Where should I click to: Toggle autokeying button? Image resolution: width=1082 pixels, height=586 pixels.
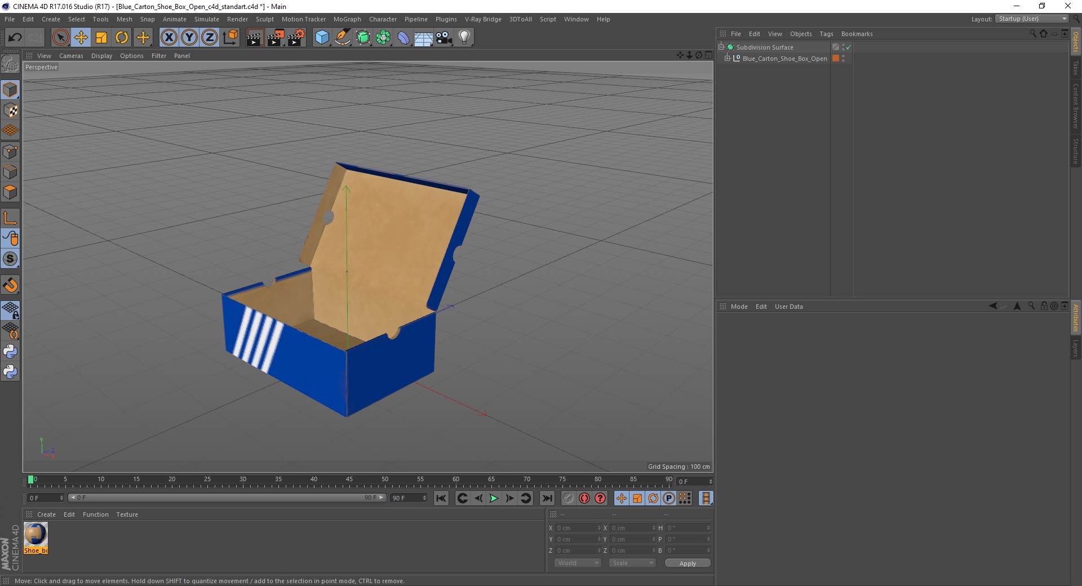click(584, 498)
